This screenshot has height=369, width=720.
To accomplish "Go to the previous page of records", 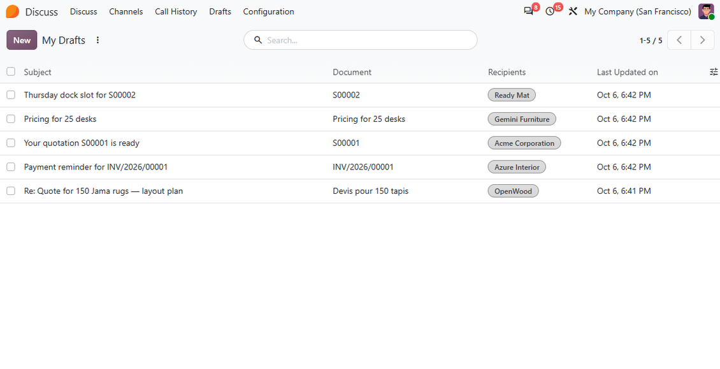I will (x=679, y=40).
